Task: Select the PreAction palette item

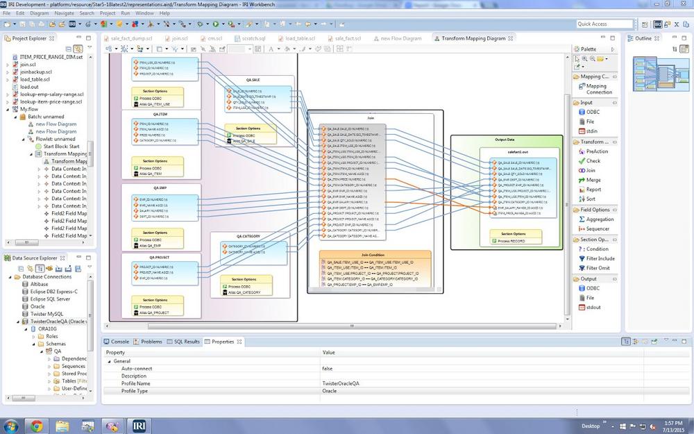Action: coord(596,151)
